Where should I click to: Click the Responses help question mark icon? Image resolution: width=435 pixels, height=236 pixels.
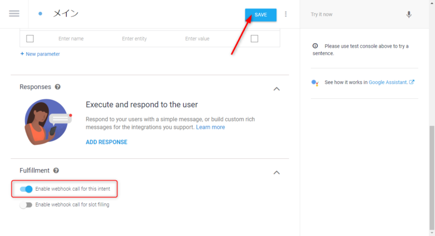[58, 87]
